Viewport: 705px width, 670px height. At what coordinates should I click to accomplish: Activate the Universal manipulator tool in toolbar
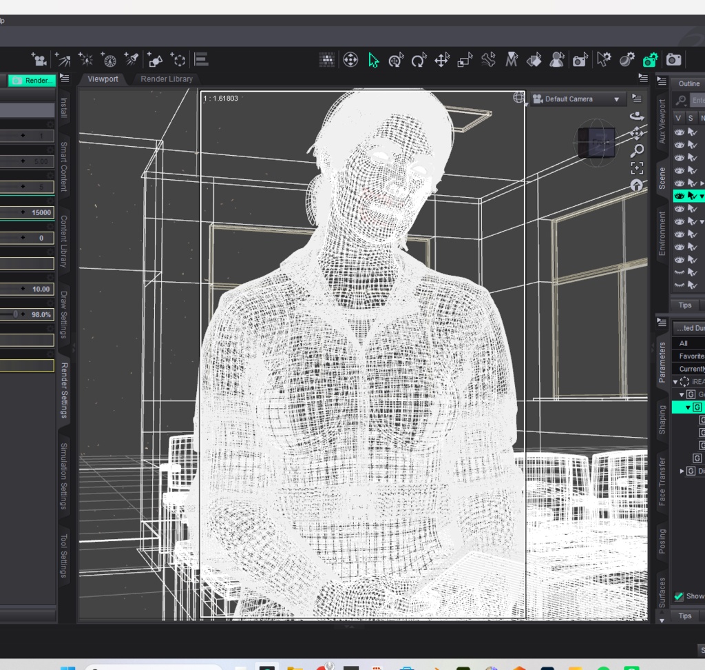396,60
